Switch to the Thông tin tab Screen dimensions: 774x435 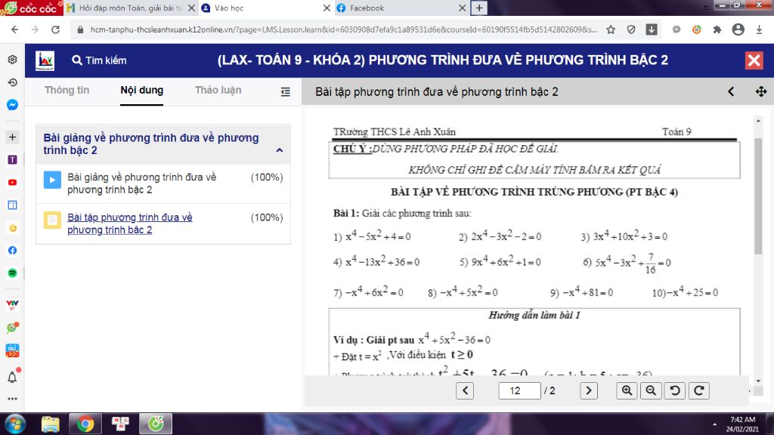point(67,91)
